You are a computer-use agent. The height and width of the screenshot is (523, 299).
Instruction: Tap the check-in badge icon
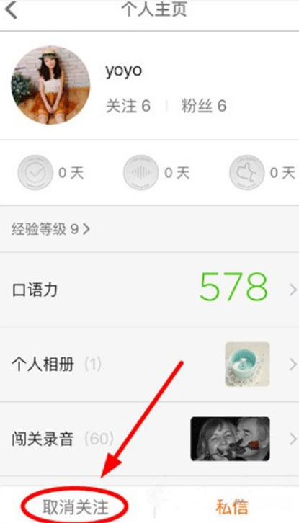(35, 172)
